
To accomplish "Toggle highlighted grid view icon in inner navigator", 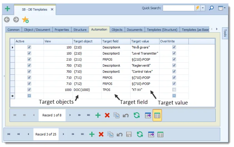I will tap(157, 115).
